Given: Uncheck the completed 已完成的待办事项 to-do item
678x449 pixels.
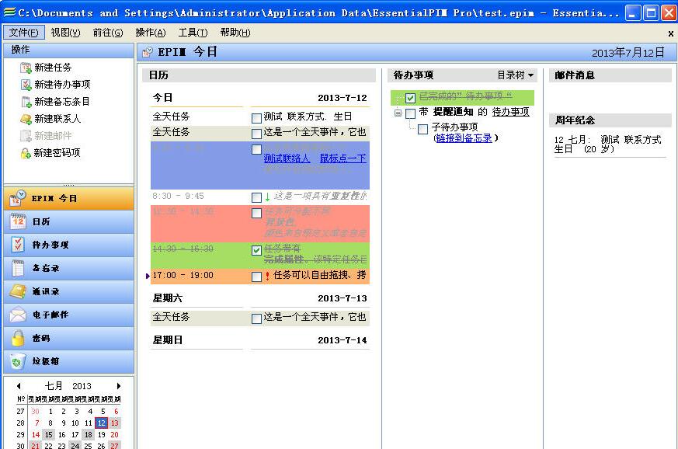Looking at the screenshot, I should (x=410, y=97).
